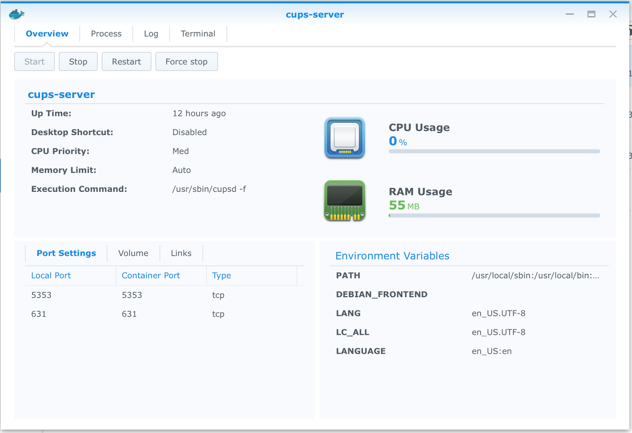Click the RAM usage progress bar
Viewport: 632px width, 433px height.
pos(494,216)
